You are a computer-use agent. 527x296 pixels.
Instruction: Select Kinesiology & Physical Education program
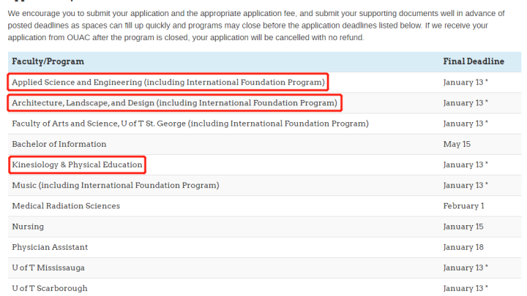77,164
